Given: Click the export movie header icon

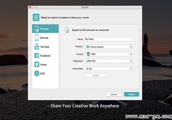Looking at the screenshot, I should pyautogui.click(x=36, y=17).
